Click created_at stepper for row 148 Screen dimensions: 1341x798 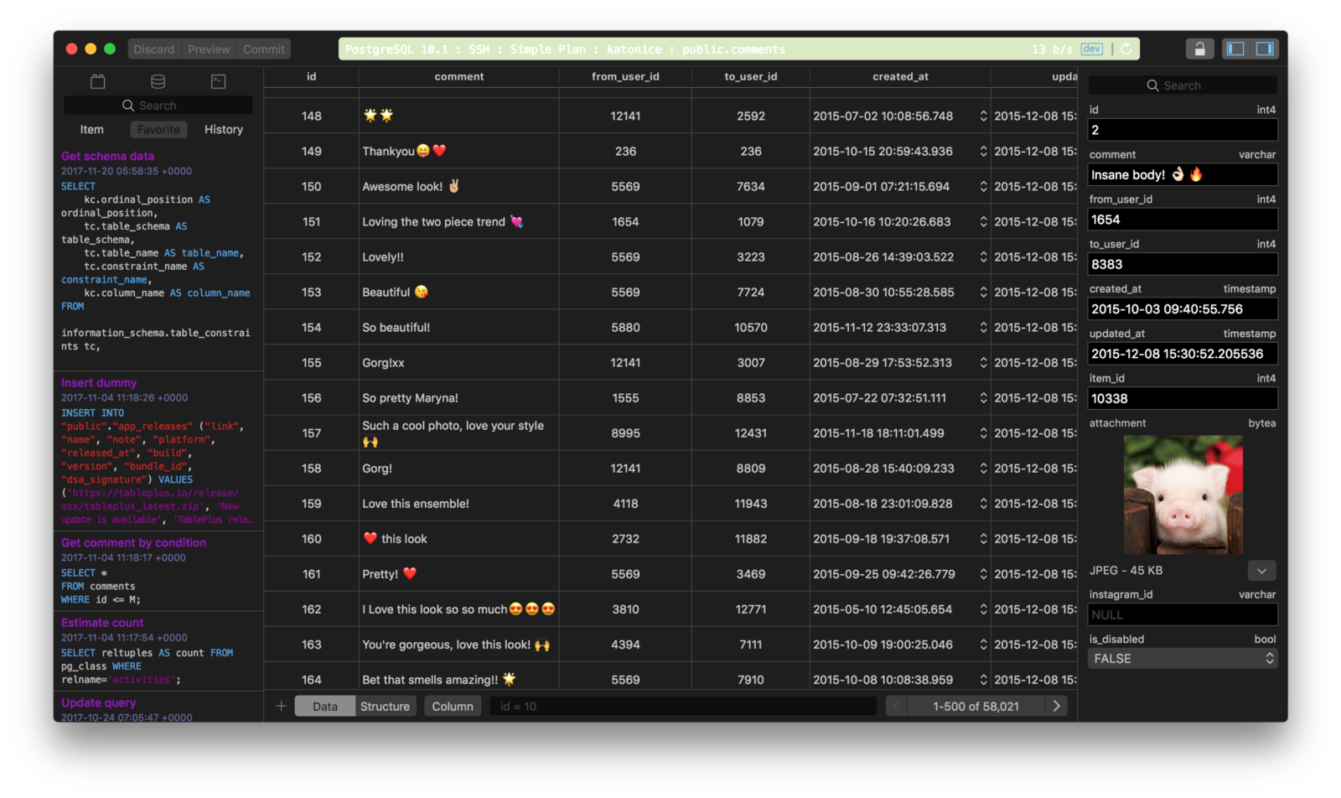[x=983, y=116]
